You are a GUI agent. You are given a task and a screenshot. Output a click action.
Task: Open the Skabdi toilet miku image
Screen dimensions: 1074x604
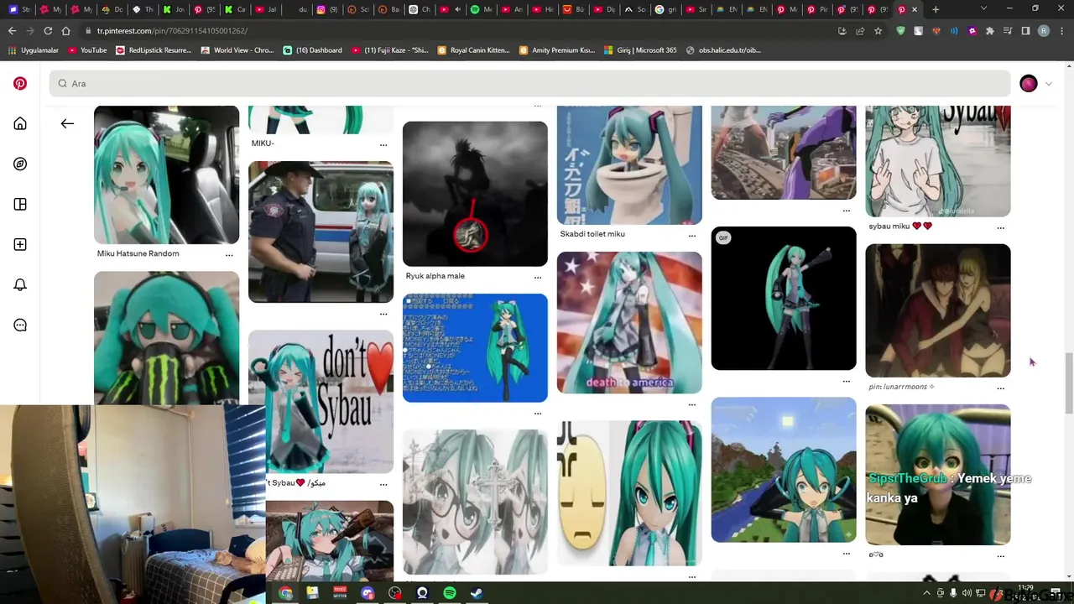pos(629,164)
